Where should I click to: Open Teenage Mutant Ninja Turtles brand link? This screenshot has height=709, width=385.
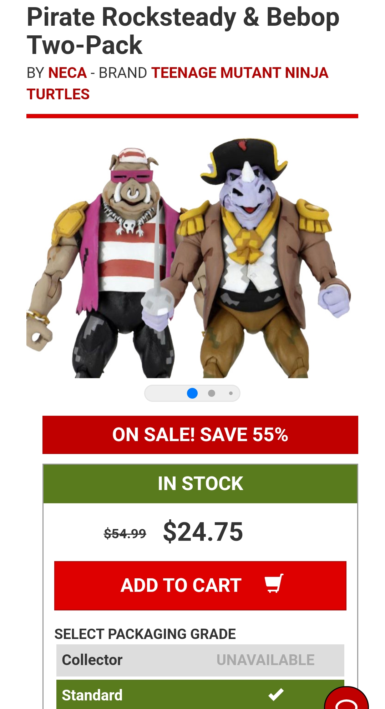177,84
